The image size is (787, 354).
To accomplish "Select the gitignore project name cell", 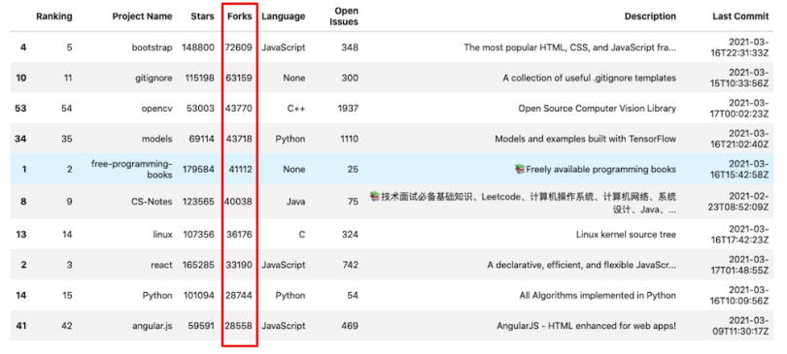I will pos(154,78).
